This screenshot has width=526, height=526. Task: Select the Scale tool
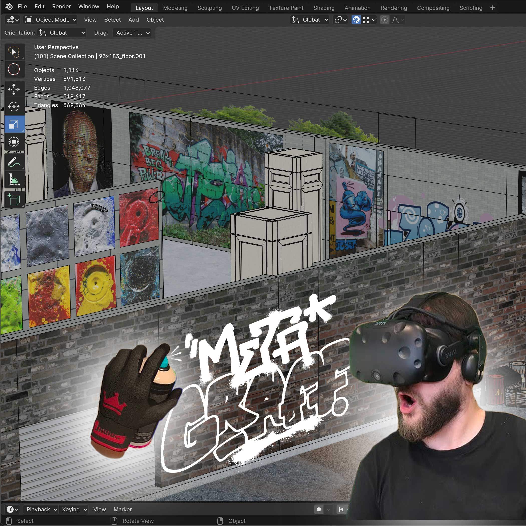coord(14,124)
